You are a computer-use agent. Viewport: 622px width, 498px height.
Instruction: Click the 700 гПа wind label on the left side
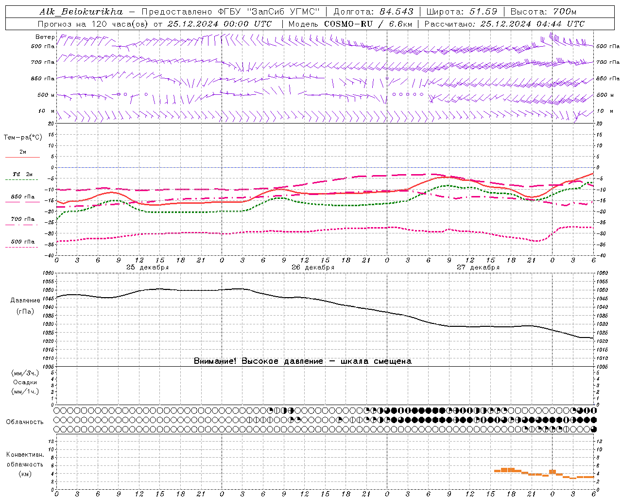coord(43,62)
